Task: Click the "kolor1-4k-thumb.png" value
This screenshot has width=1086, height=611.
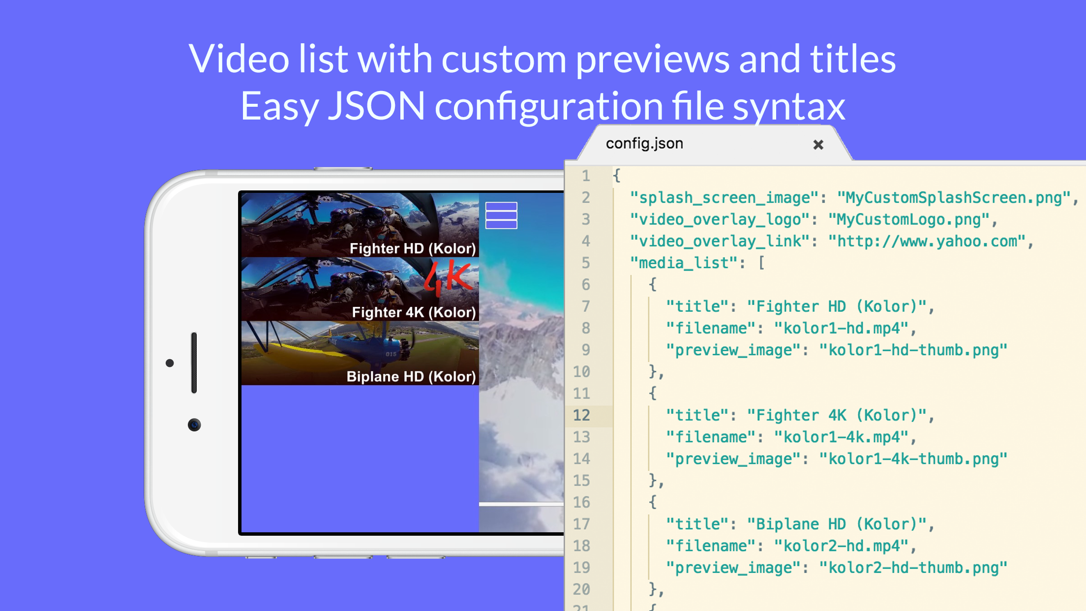Action: (x=913, y=458)
